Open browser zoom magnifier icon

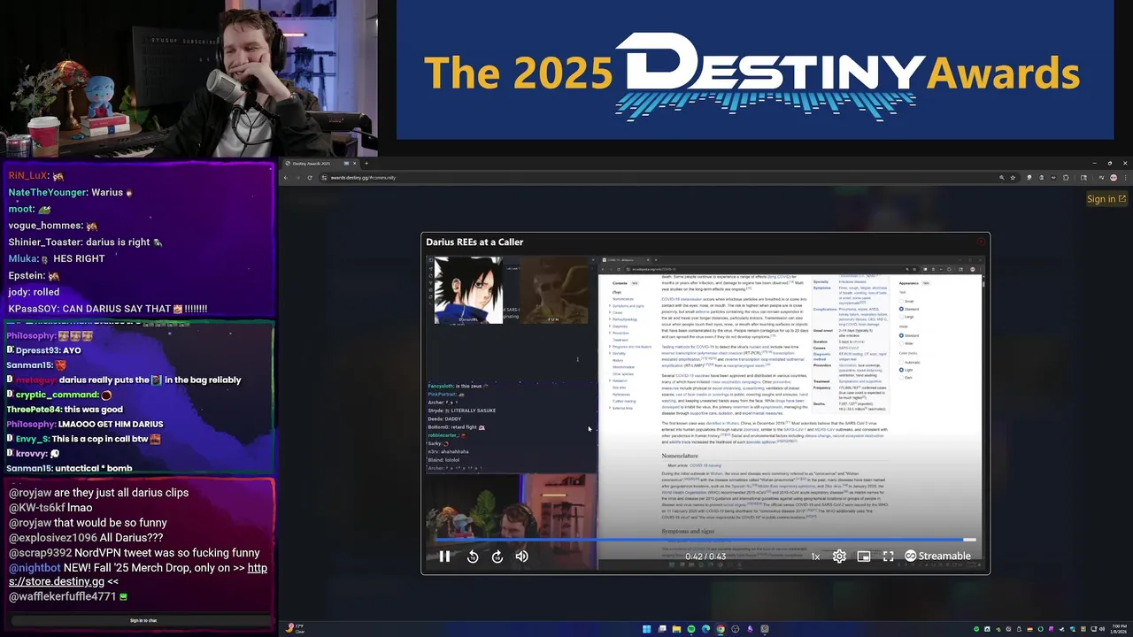[x=1002, y=178]
